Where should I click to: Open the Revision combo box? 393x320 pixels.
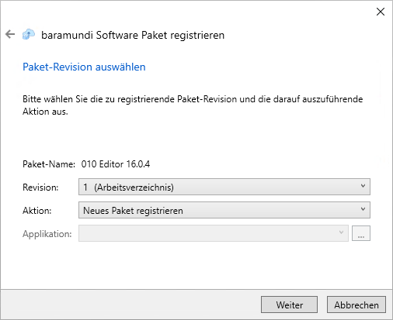224,187
